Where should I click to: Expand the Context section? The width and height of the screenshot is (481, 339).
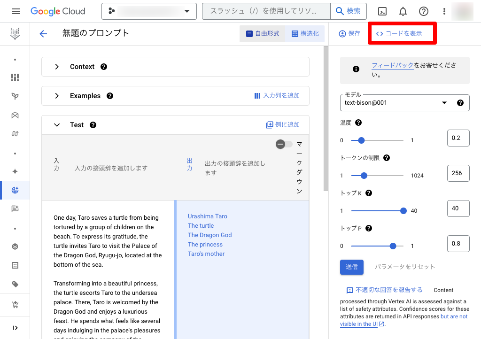[57, 67]
